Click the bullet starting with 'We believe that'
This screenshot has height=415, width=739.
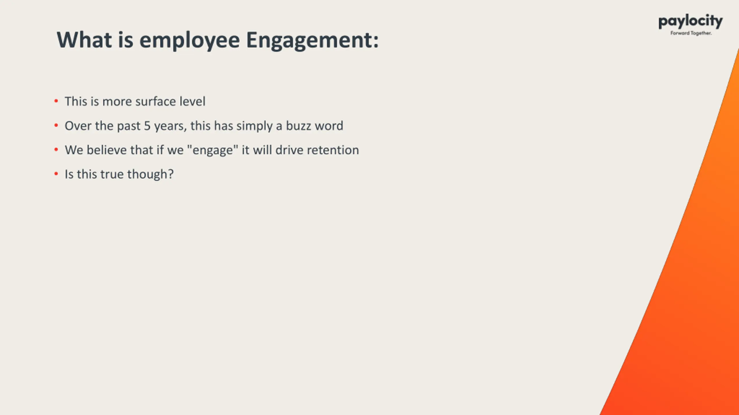pos(212,150)
